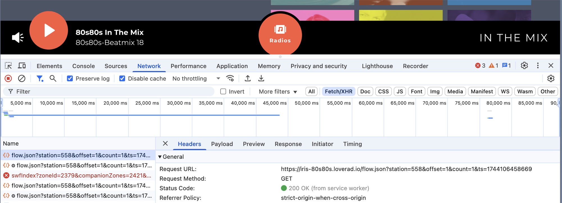The height and width of the screenshot is (203, 562).
Task: Open network search magnifier
Action: click(x=53, y=79)
